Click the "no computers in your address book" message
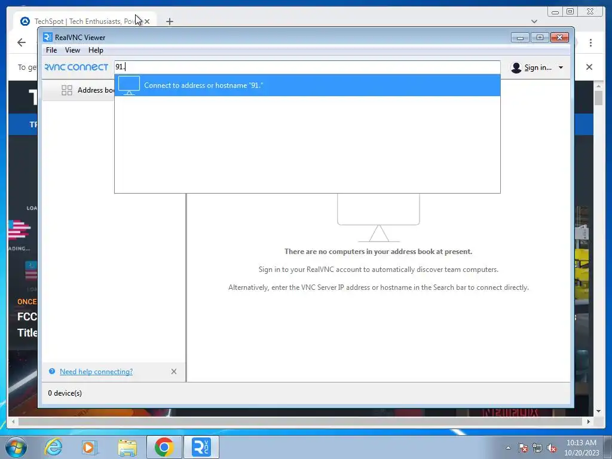 (378, 252)
